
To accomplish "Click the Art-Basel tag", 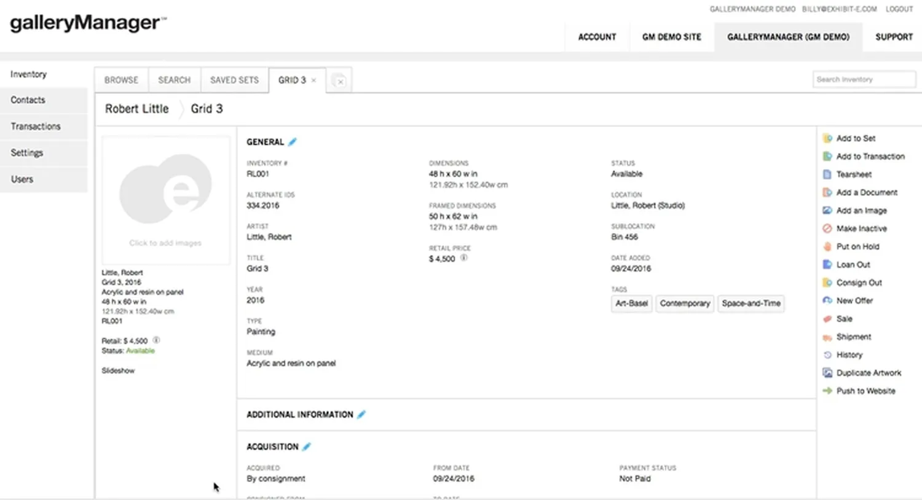I will pos(632,303).
